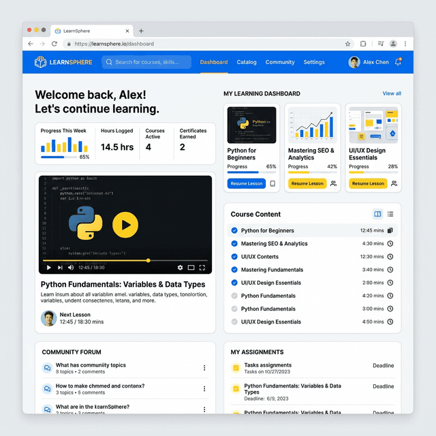The width and height of the screenshot is (436, 436).
Task: Toggle theater mode in the video player
Action: tap(191, 268)
